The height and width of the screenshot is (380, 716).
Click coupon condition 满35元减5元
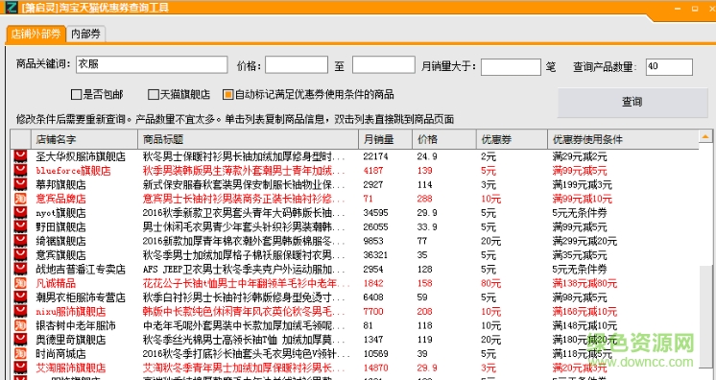[580, 255]
